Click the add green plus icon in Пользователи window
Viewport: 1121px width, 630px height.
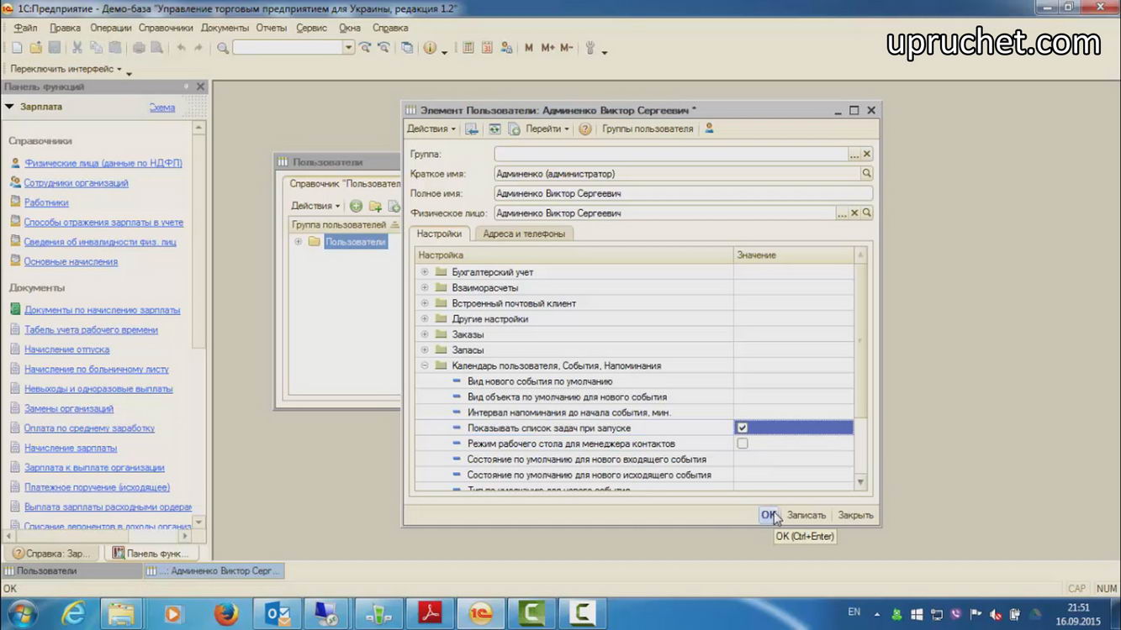(356, 206)
